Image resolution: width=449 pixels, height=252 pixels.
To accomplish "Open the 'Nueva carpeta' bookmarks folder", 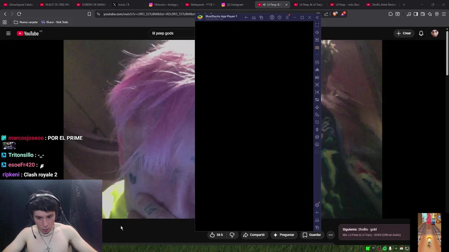I will (x=26, y=22).
